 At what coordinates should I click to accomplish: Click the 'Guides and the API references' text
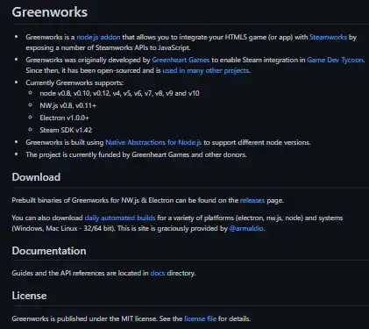point(103,273)
